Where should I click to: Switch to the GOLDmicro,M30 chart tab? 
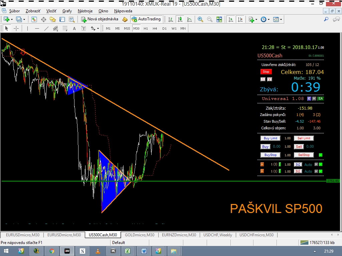coord(140,235)
